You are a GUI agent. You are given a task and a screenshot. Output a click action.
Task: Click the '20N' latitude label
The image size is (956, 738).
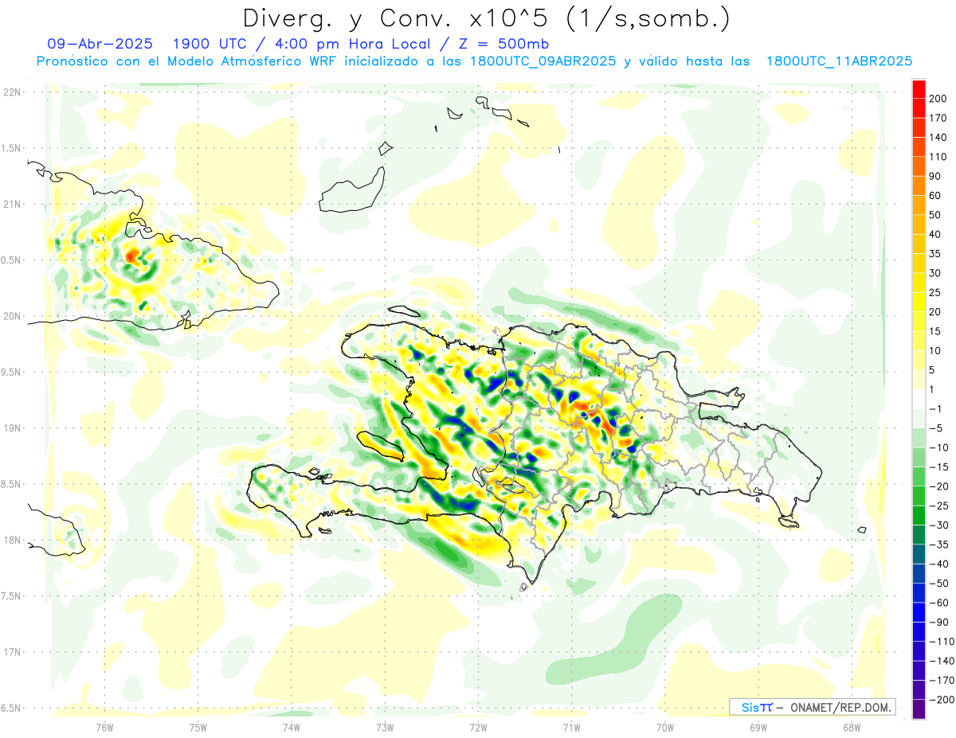click(x=11, y=316)
